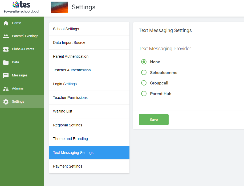Click the tes SchoolCloud logo
Viewport: 244px width, 186px height.
(21, 7)
